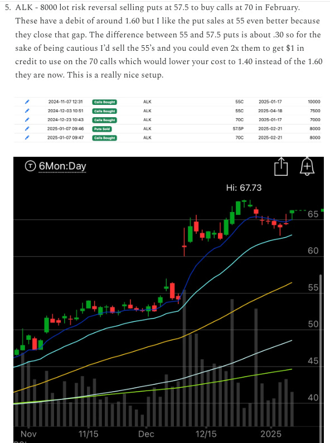Viewport: 330px width, 443px height.
Task: Click the 40 price axis label
Action: tap(313, 398)
